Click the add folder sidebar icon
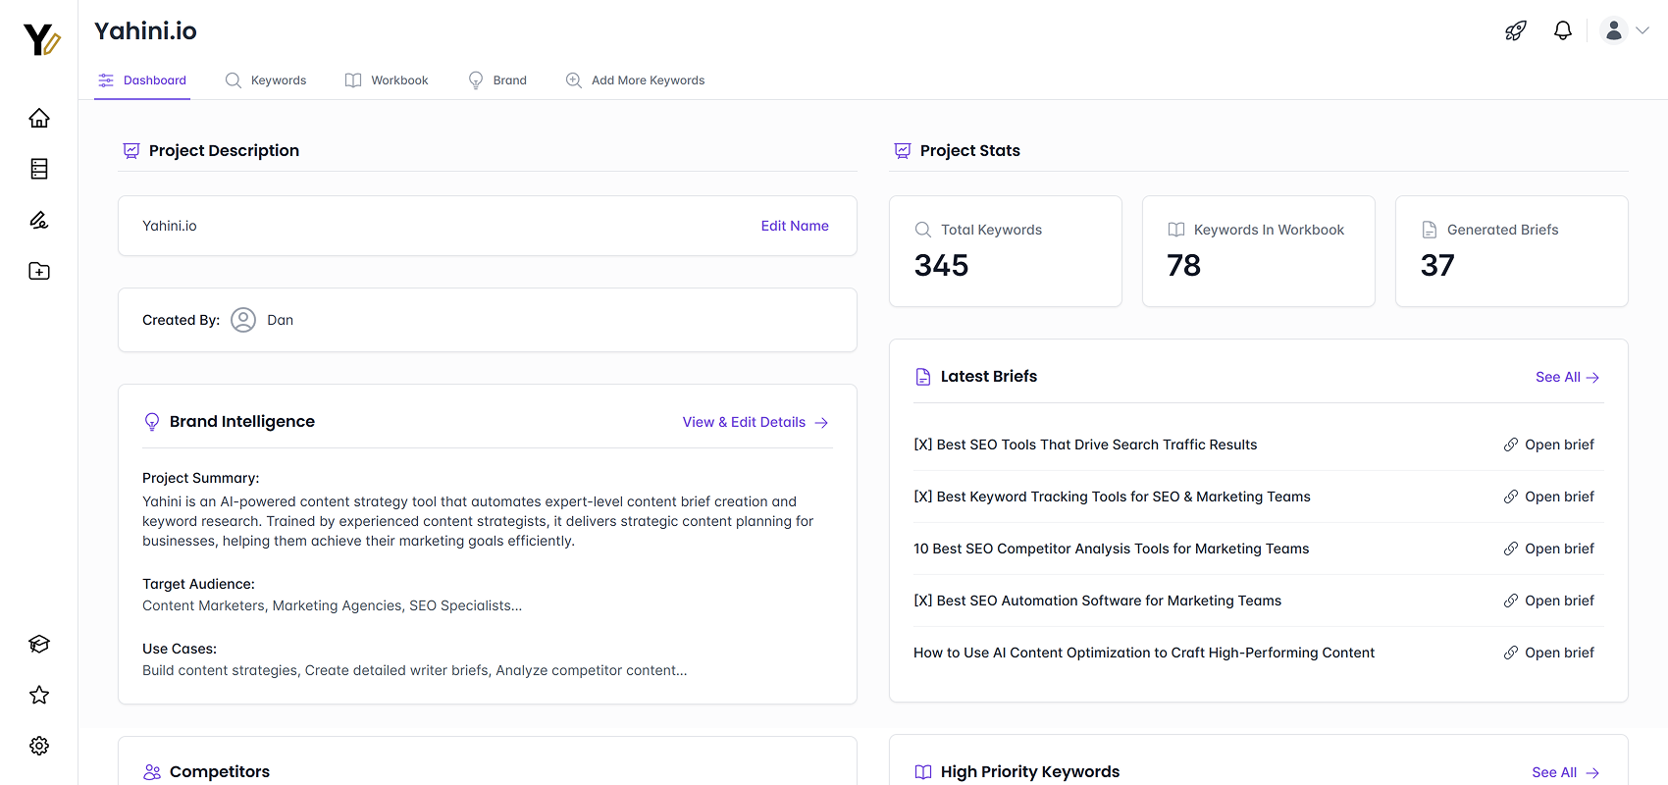The image size is (1668, 785). (x=39, y=271)
